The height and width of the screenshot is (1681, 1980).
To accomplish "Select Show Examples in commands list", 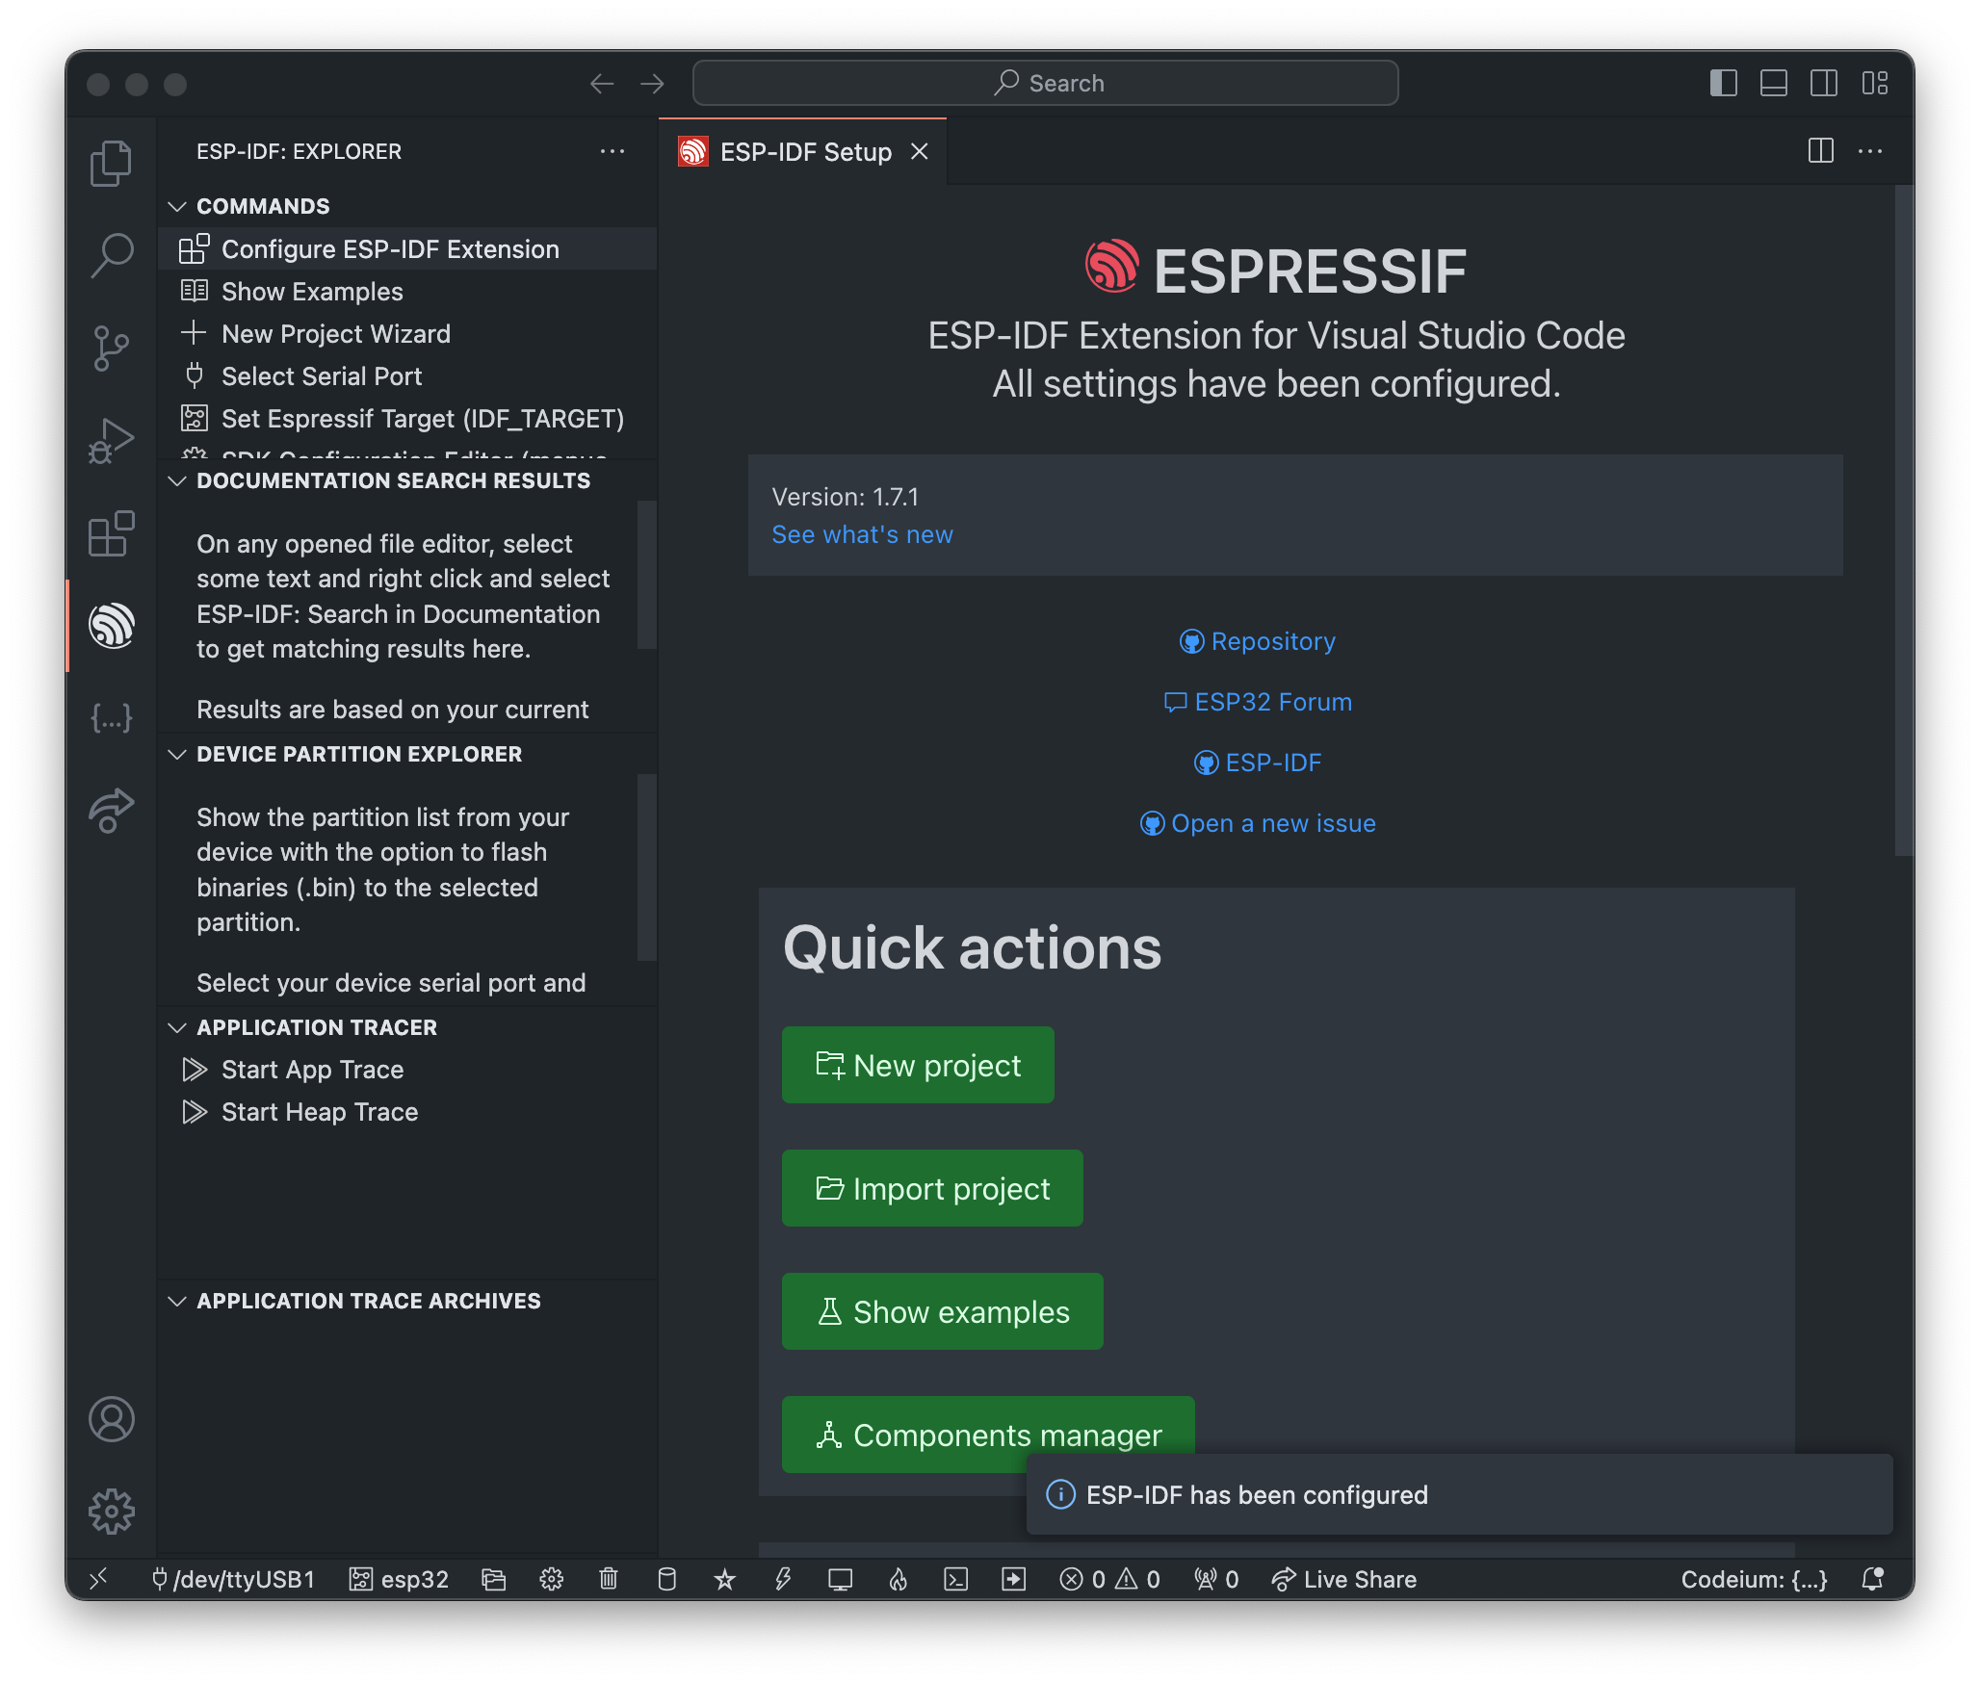I will (312, 292).
